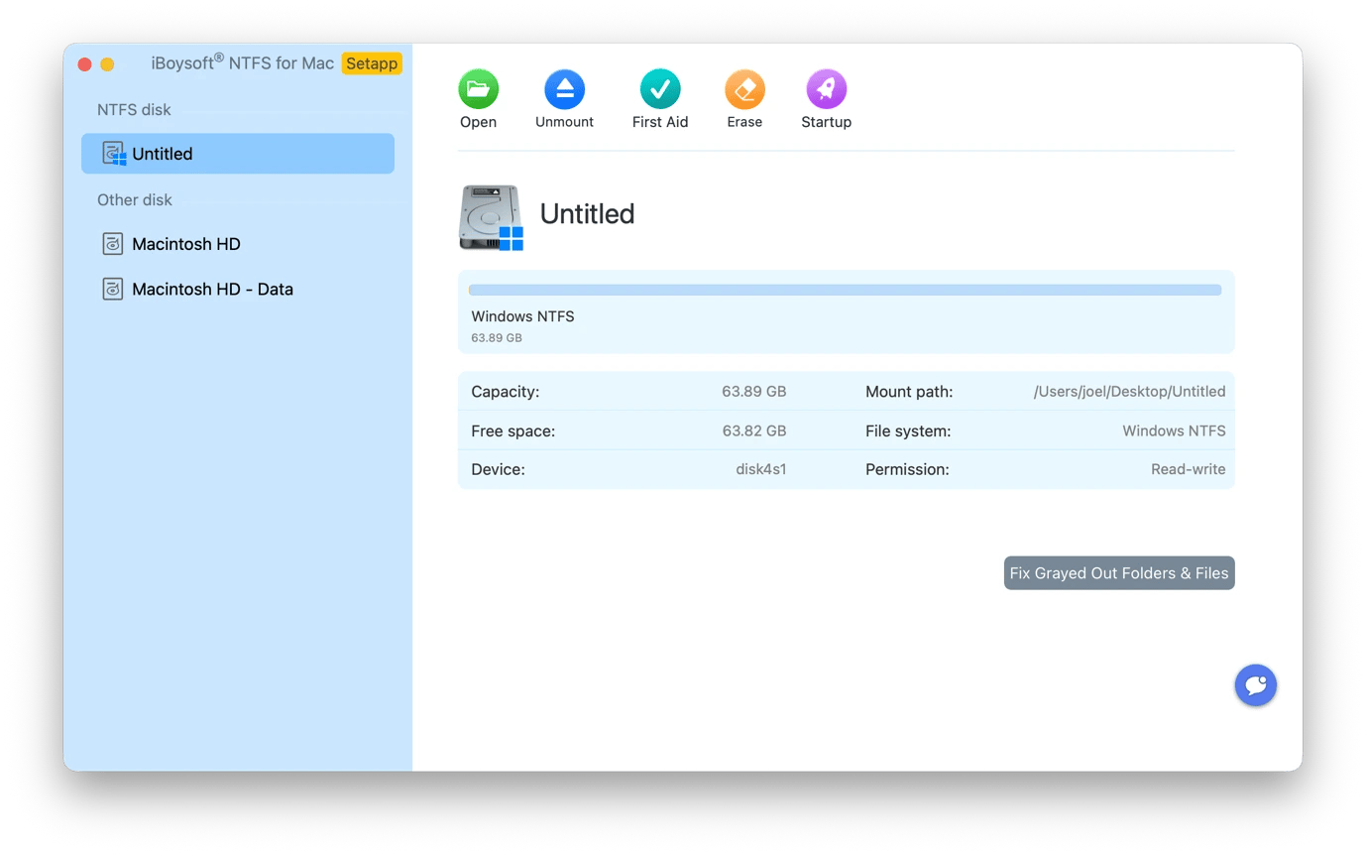The image size is (1366, 855).
Task: Click the Startup toolbar label
Action: pos(826,122)
